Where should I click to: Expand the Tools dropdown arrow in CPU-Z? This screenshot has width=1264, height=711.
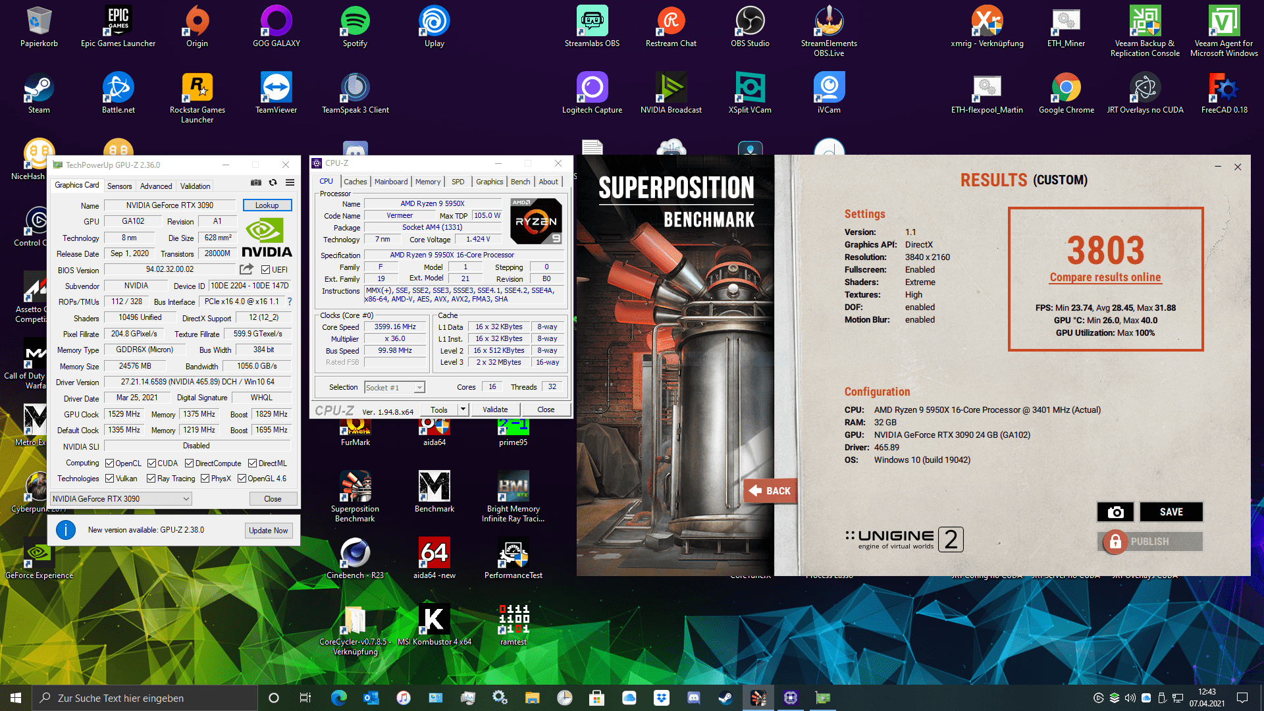tap(463, 409)
